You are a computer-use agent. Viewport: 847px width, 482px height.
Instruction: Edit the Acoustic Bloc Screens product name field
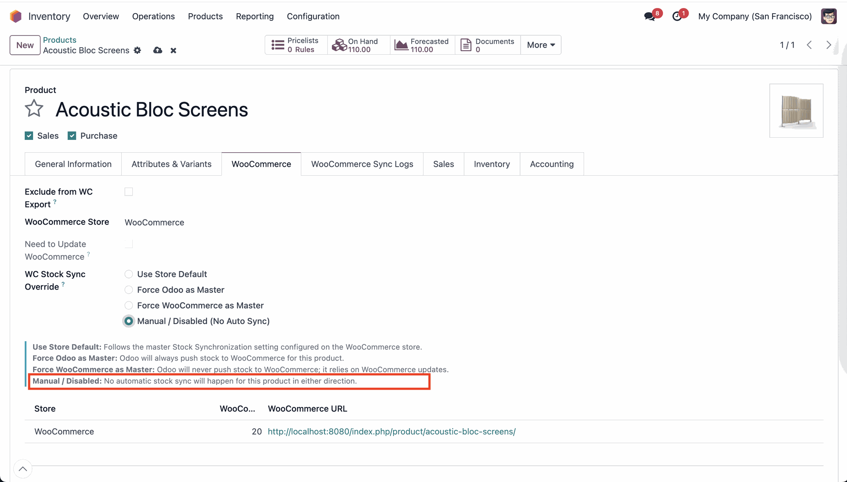(152, 109)
